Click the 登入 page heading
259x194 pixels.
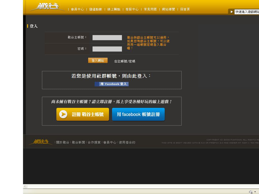coord(34,26)
